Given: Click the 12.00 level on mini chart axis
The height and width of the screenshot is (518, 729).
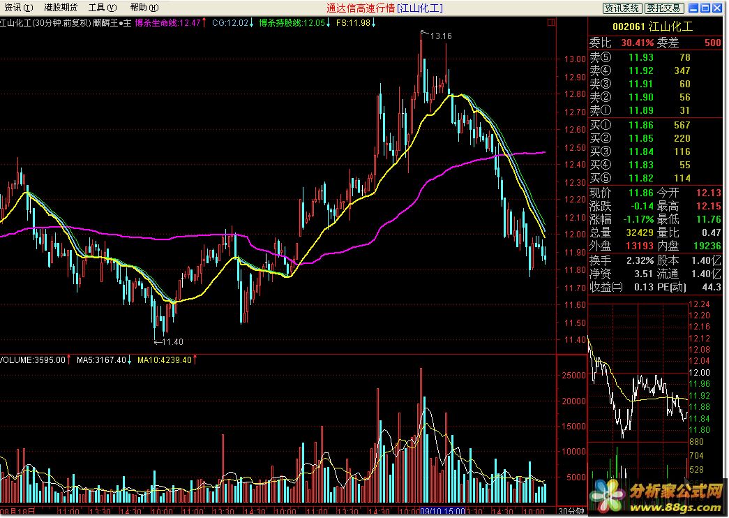Looking at the screenshot, I should (699, 373).
